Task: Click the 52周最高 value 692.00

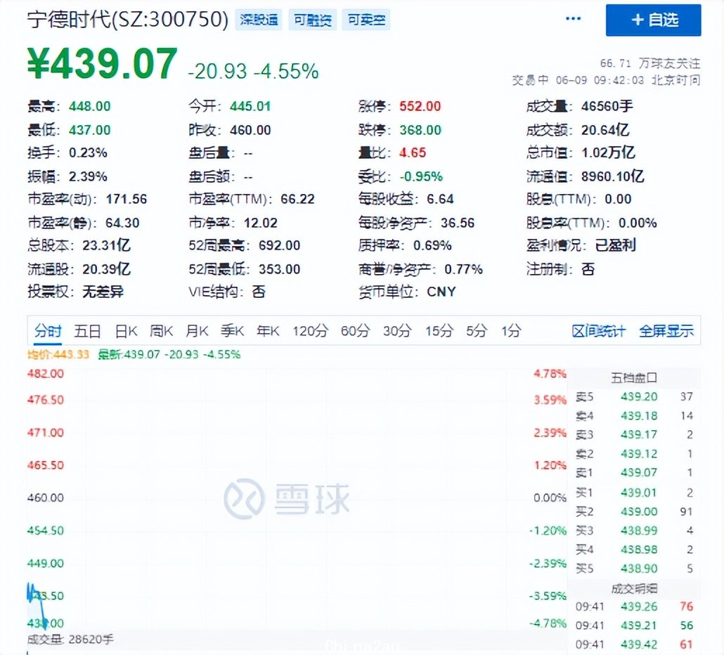Action: point(279,245)
